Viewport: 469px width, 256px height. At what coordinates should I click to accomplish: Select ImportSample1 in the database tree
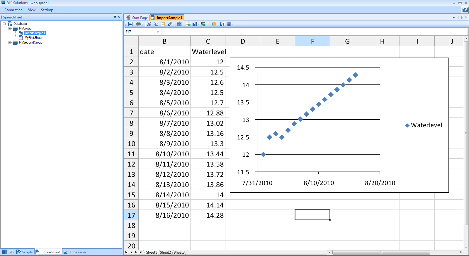pos(35,33)
